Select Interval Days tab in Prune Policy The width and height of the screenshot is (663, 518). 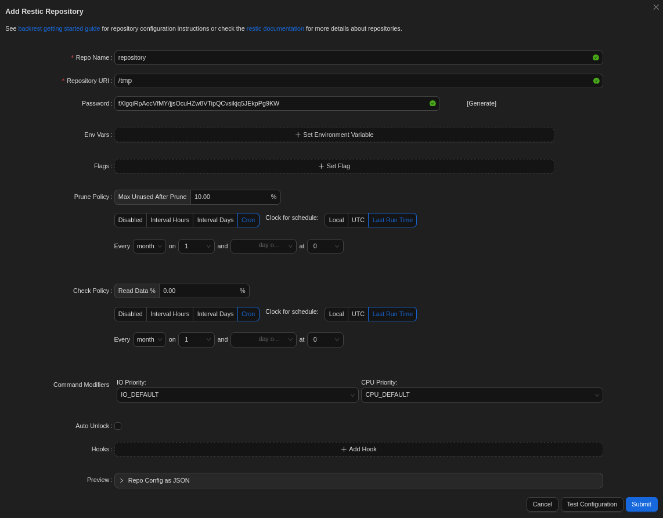coord(215,220)
